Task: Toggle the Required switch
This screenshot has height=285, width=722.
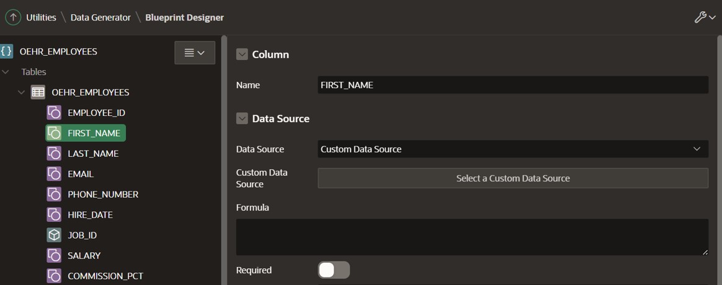Action: click(334, 270)
